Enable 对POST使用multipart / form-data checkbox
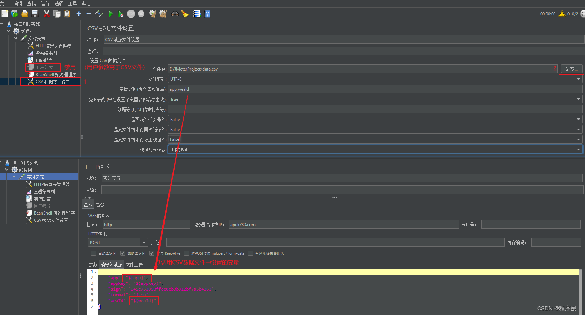The height and width of the screenshot is (315, 585). click(x=186, y=253)
